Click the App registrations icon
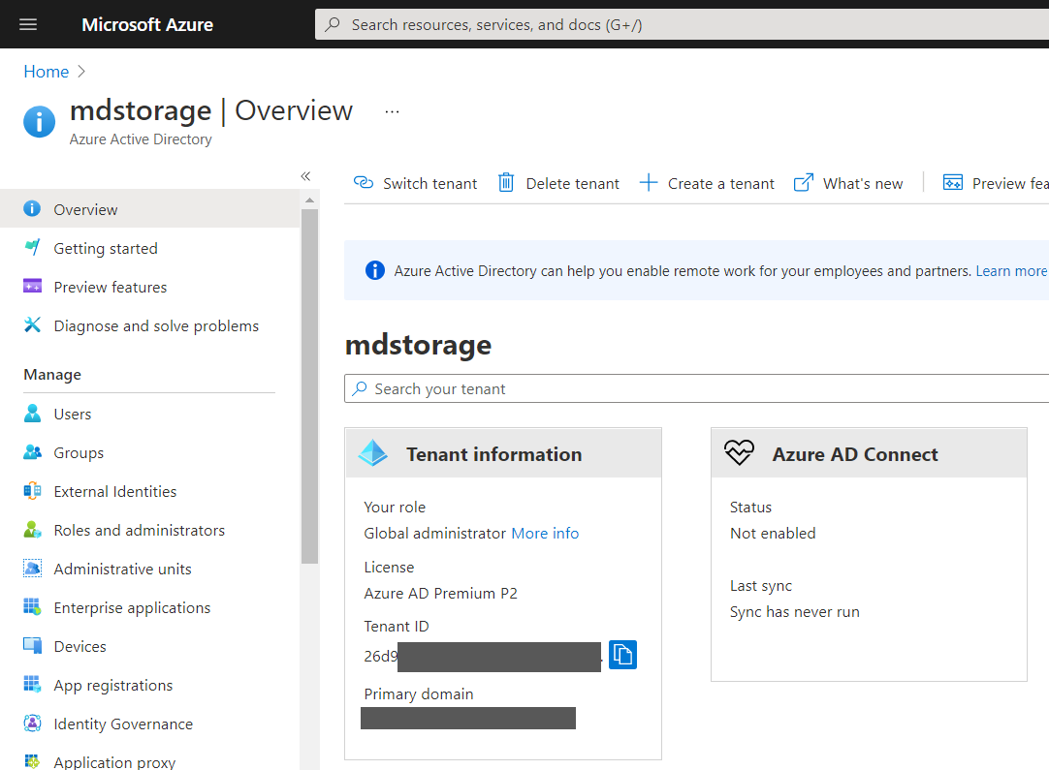 (32, 685)
